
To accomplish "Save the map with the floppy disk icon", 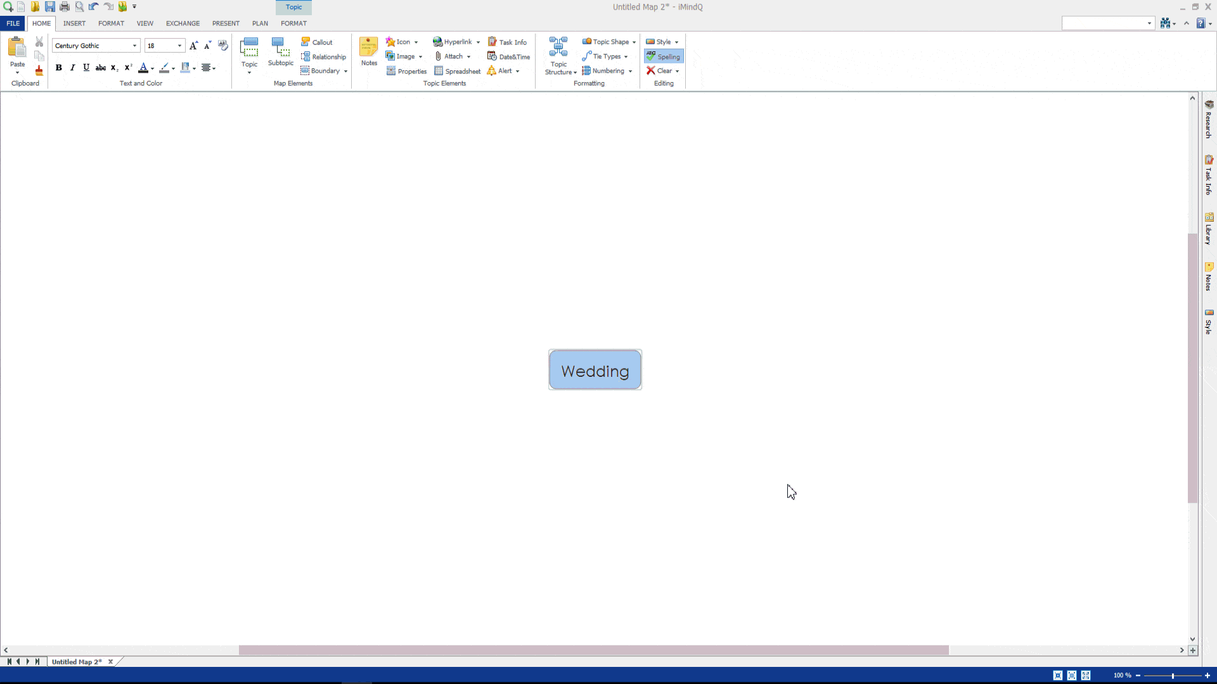I will (x=50, y=6).
